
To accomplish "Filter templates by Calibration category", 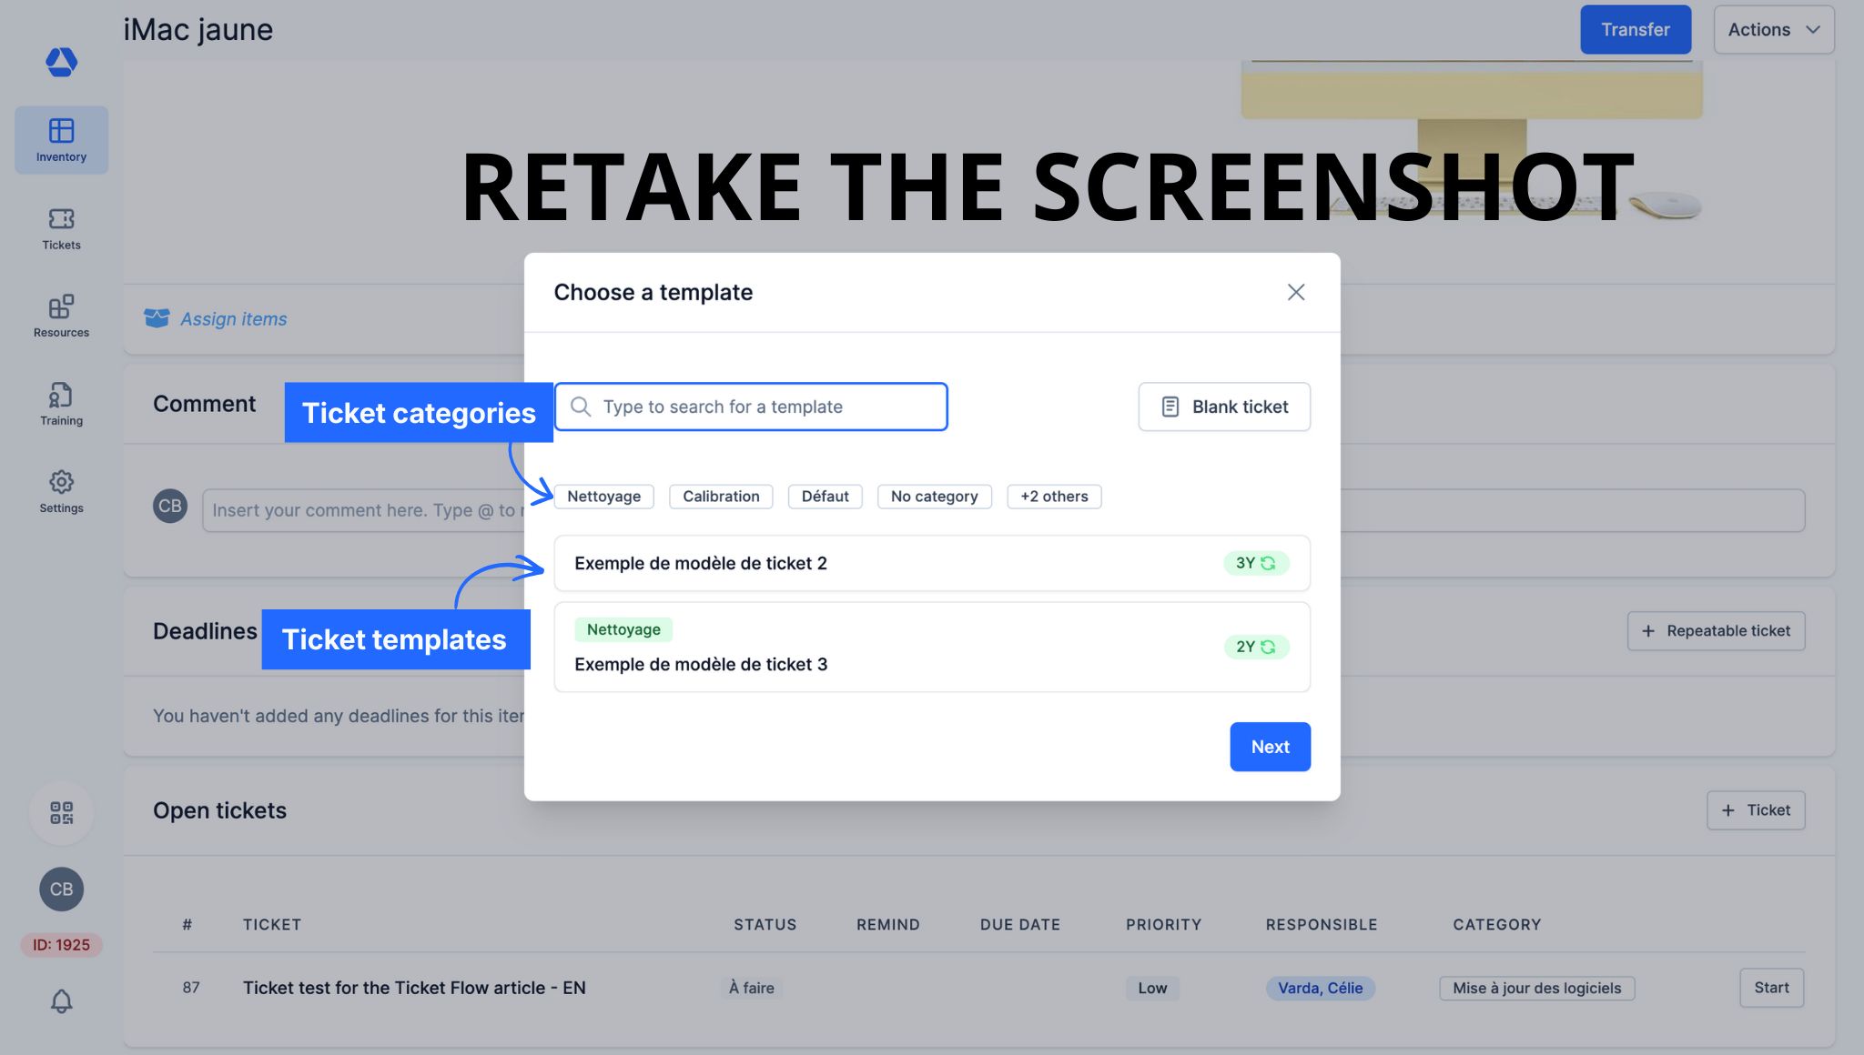I will [x=720, y=497].
